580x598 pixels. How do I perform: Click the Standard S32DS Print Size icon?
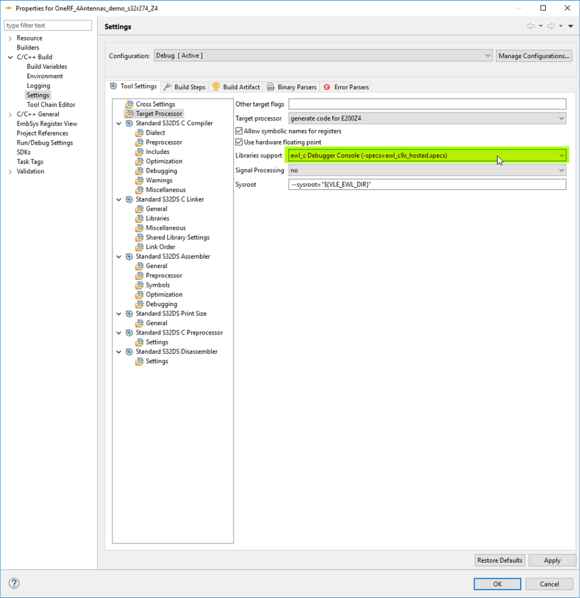click(x=129, y=314)
